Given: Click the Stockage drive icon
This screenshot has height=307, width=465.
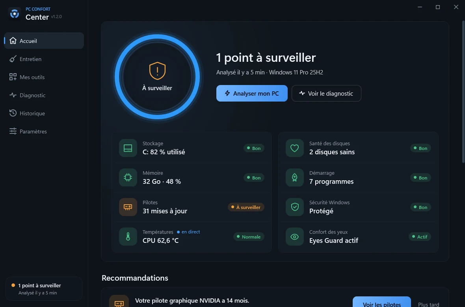Looking at the screenshot, I should [x=128, y=148].
